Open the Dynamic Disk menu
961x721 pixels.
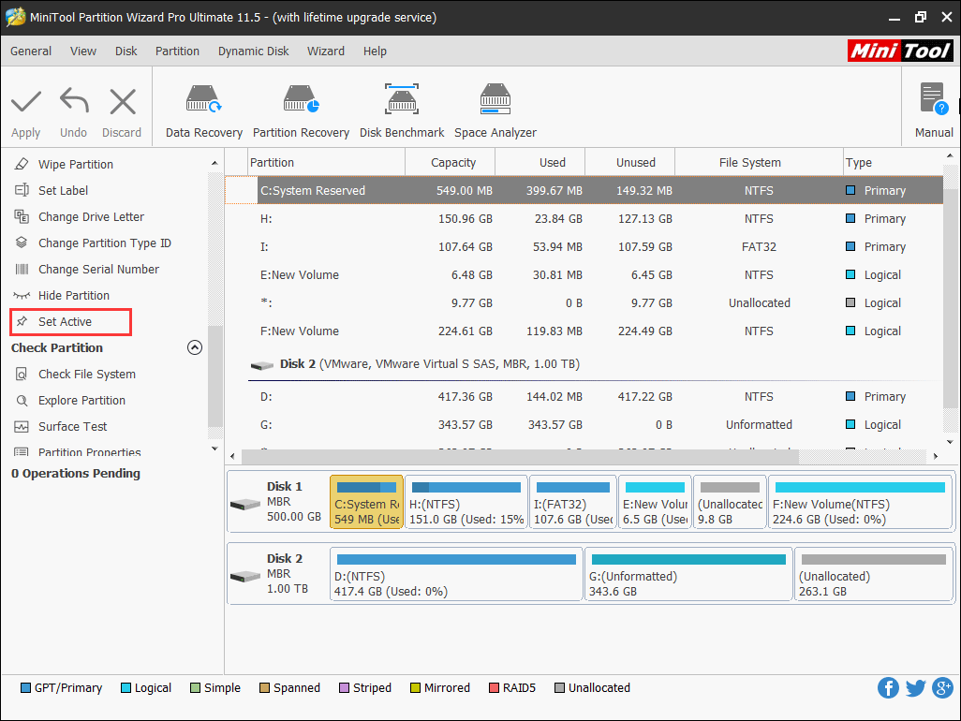253,51
